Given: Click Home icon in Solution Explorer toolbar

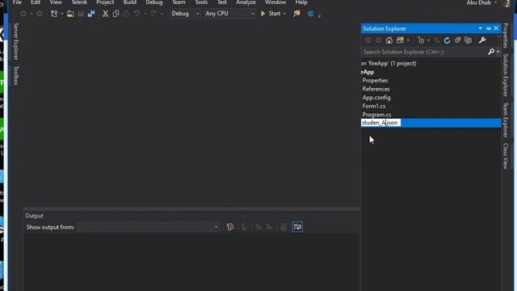Looking at the screenshot, I should (389, 40).
